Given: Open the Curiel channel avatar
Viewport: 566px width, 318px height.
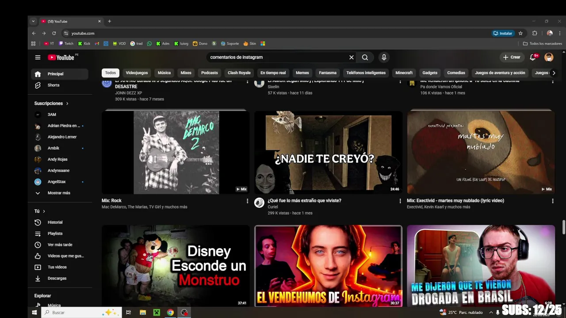Looking at the screenshot, I should [259, 203].
